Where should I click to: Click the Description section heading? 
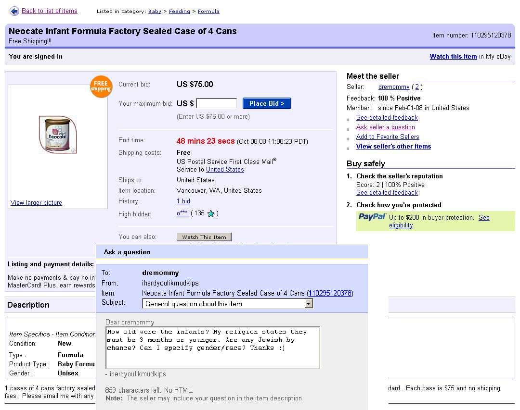28,305
